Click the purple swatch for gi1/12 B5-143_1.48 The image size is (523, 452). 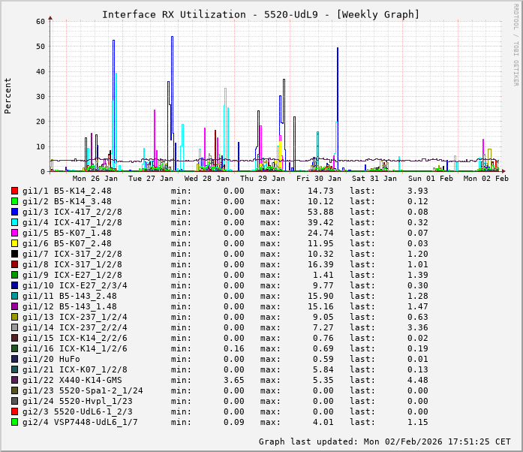pos(14,306)
